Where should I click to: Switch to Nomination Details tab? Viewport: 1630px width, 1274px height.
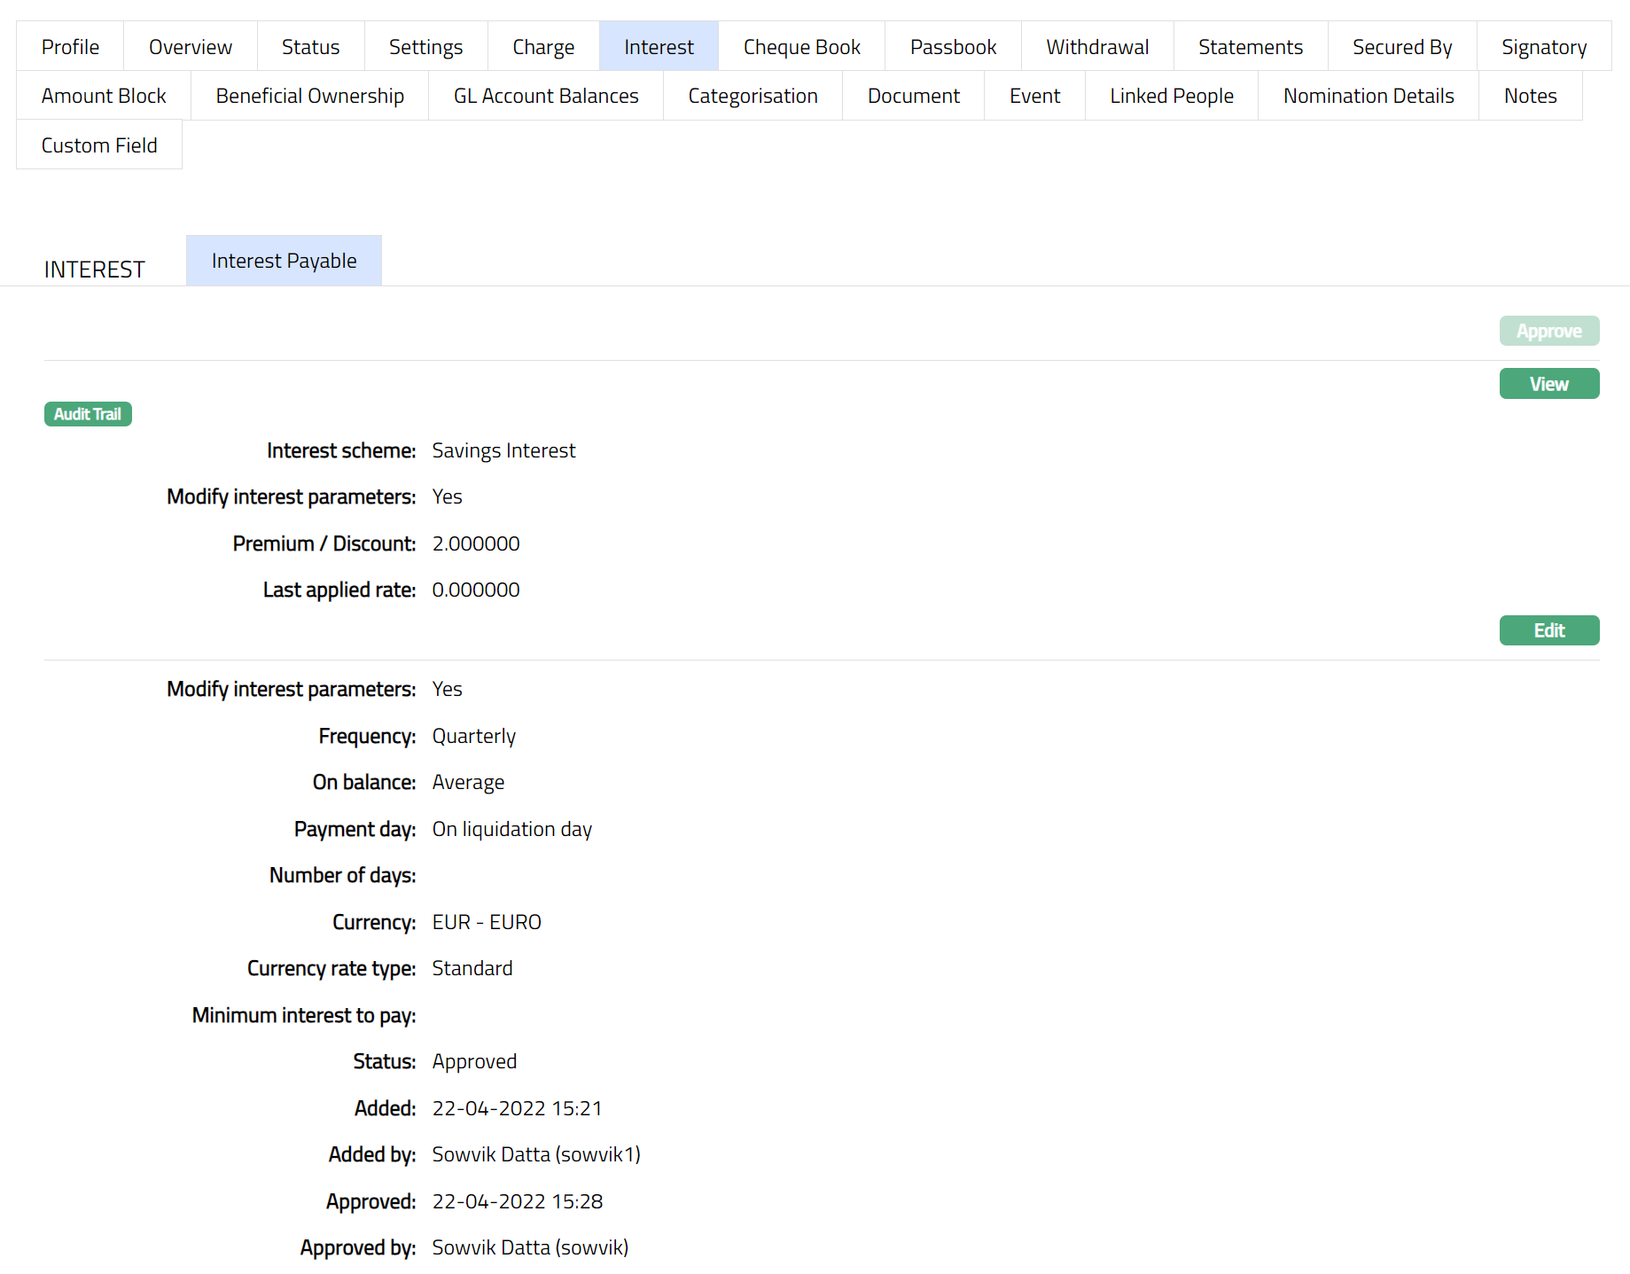coord(1368,96)
